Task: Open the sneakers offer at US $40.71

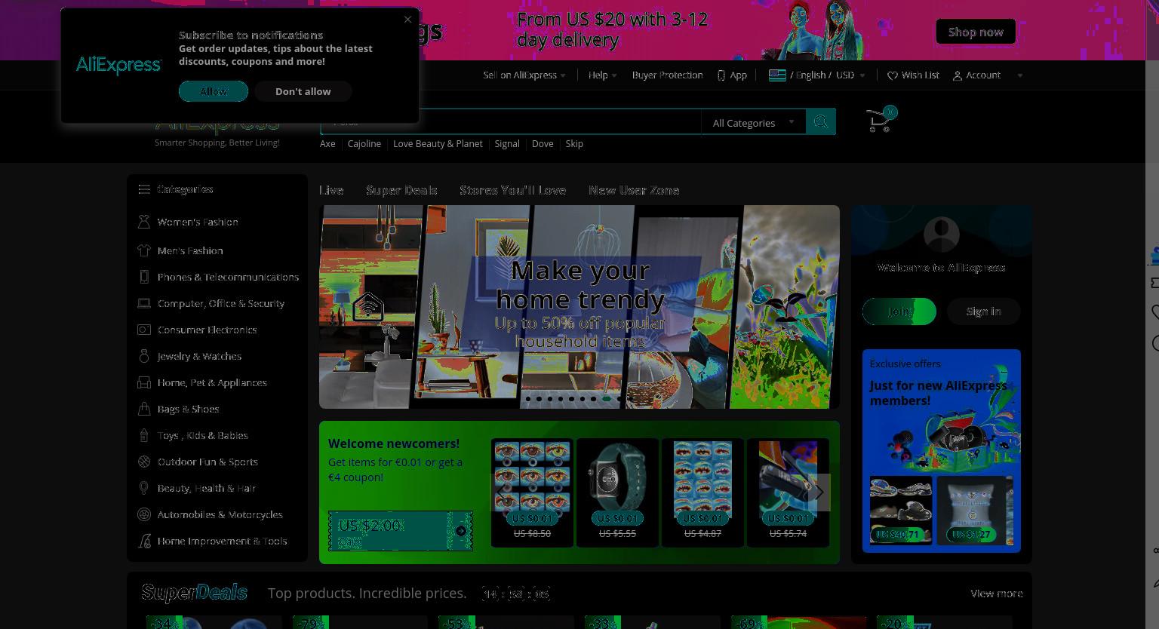Action: (901, 510)
